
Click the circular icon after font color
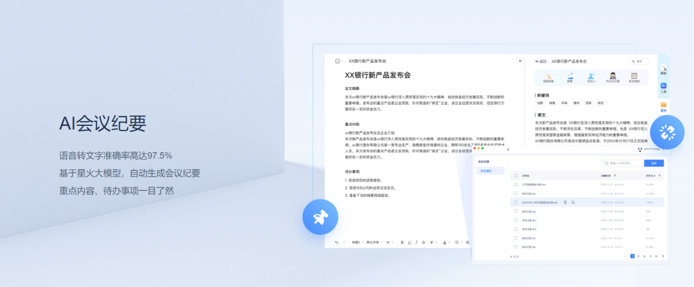coord(457,242)
